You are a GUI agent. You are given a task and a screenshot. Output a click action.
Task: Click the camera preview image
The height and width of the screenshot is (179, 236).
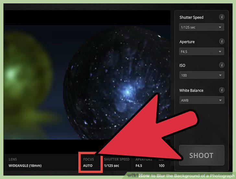click(87, 82)
